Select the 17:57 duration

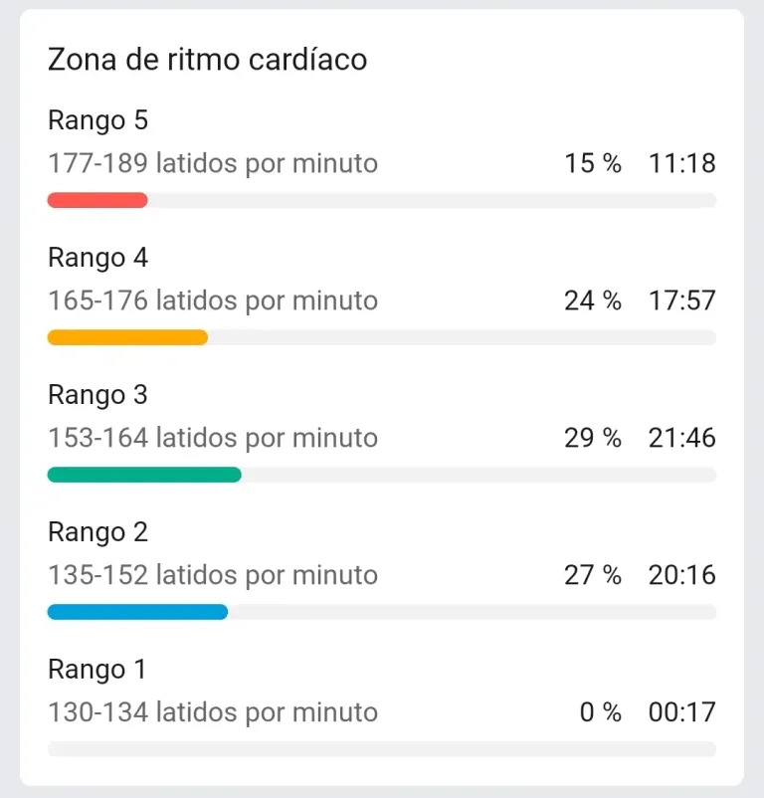pos(682,300)
